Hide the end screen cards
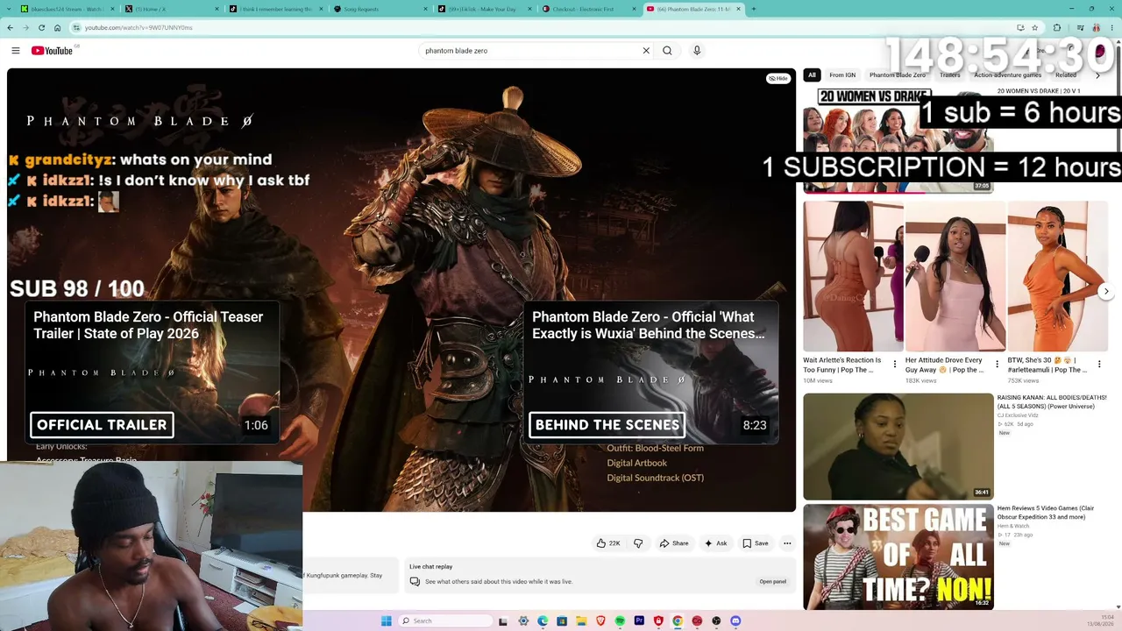This screenshot has width=1122, height=631. tap(778, 78)
